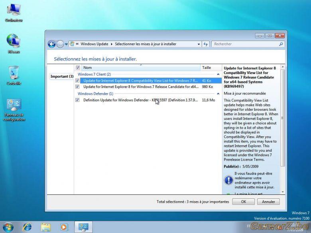This screenshot has width=311, height=233.
Task: Click the forward navigation arrow
Action: [60, 44]
